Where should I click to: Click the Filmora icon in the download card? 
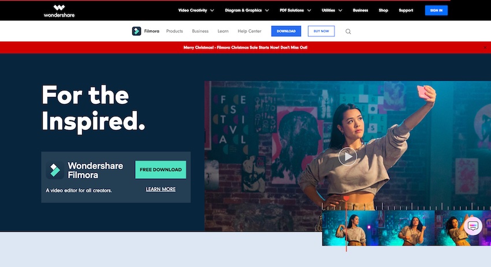click(55, 170)
